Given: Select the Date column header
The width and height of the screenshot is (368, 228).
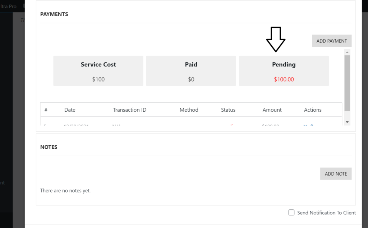Looking at the screenshot, I should [70, 110].
